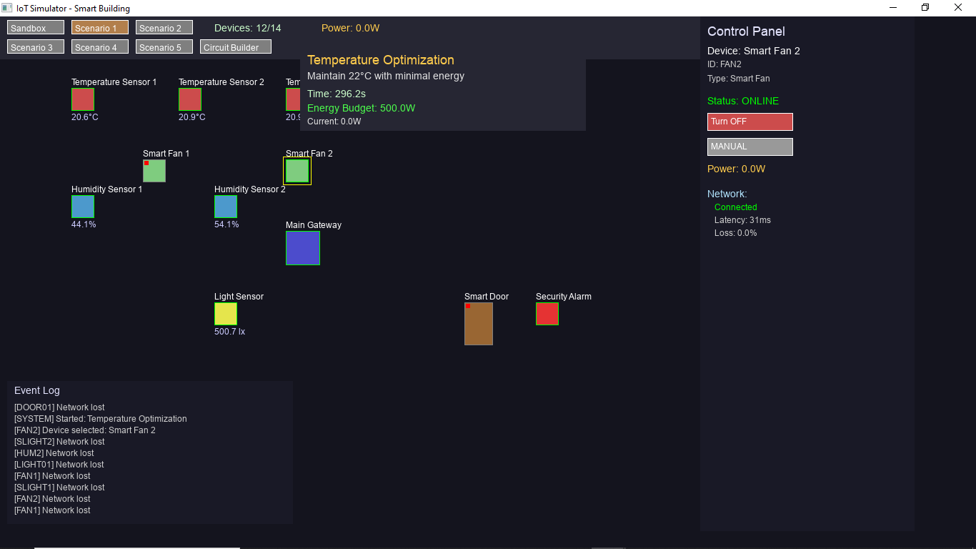Open the Main Gateway device
The width and height of the screenshot is (976, 549).
(x=303, y=248)
